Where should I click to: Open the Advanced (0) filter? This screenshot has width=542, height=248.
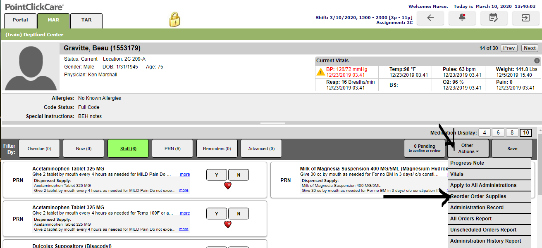261,149
